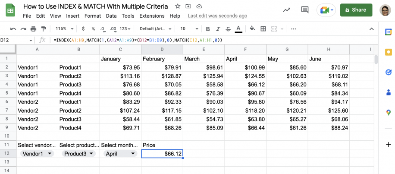The image size is (395, 174).
Task: Open the Format menu
Action: pyautogui.click(x=93, y=16)
